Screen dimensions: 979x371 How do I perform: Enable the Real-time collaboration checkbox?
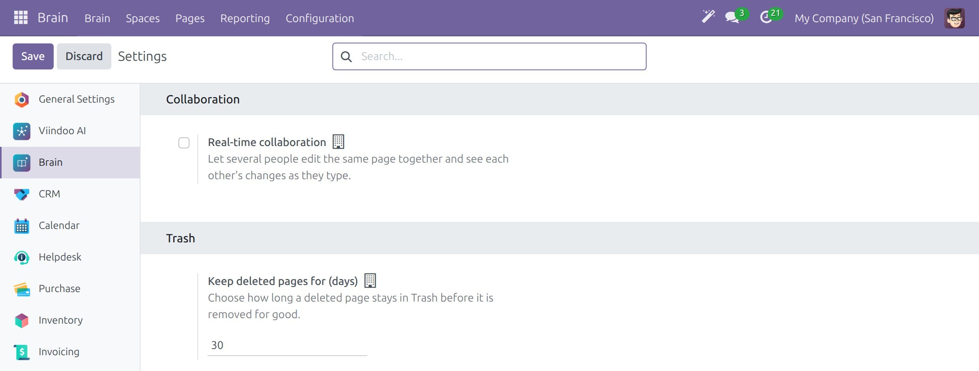pyautogui.click(x=184, y=142)
